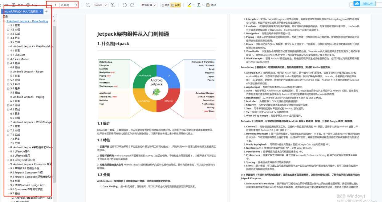
Task: Open the 更换背景 background dropdown
Action: pyautogui.click(x=148, y=5)
